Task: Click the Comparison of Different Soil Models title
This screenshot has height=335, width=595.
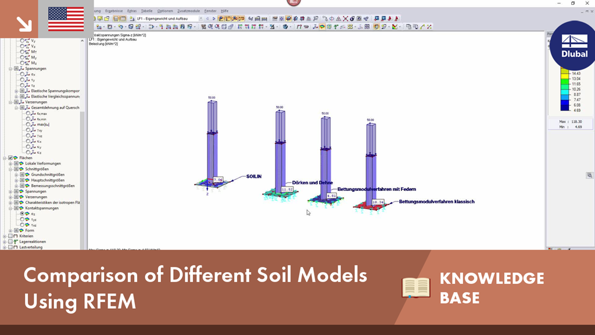Action: coord(195,288)
